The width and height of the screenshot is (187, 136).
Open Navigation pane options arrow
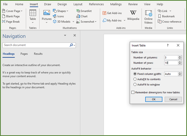(65, 35)
